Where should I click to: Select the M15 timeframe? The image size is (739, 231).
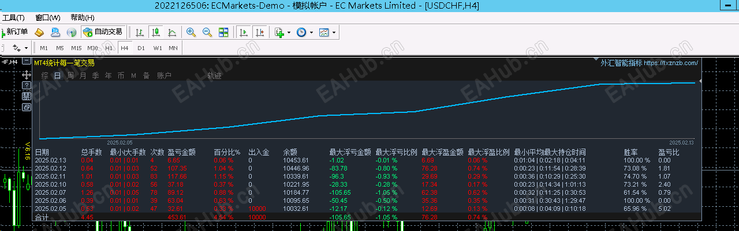[76, 48]
